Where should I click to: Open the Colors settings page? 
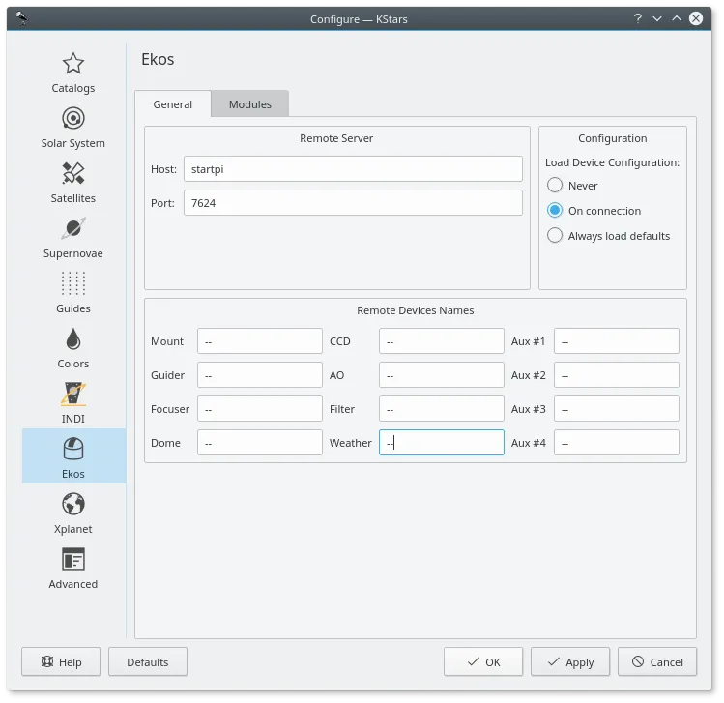pos(72,347)
